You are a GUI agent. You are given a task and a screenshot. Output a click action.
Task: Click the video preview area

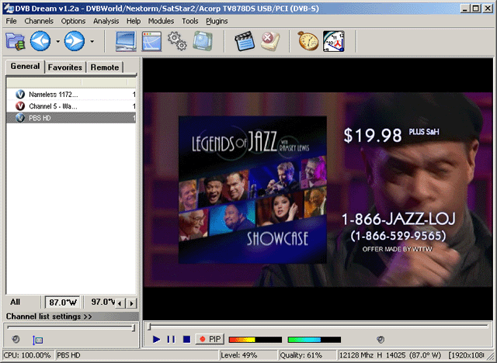[318, 189]
